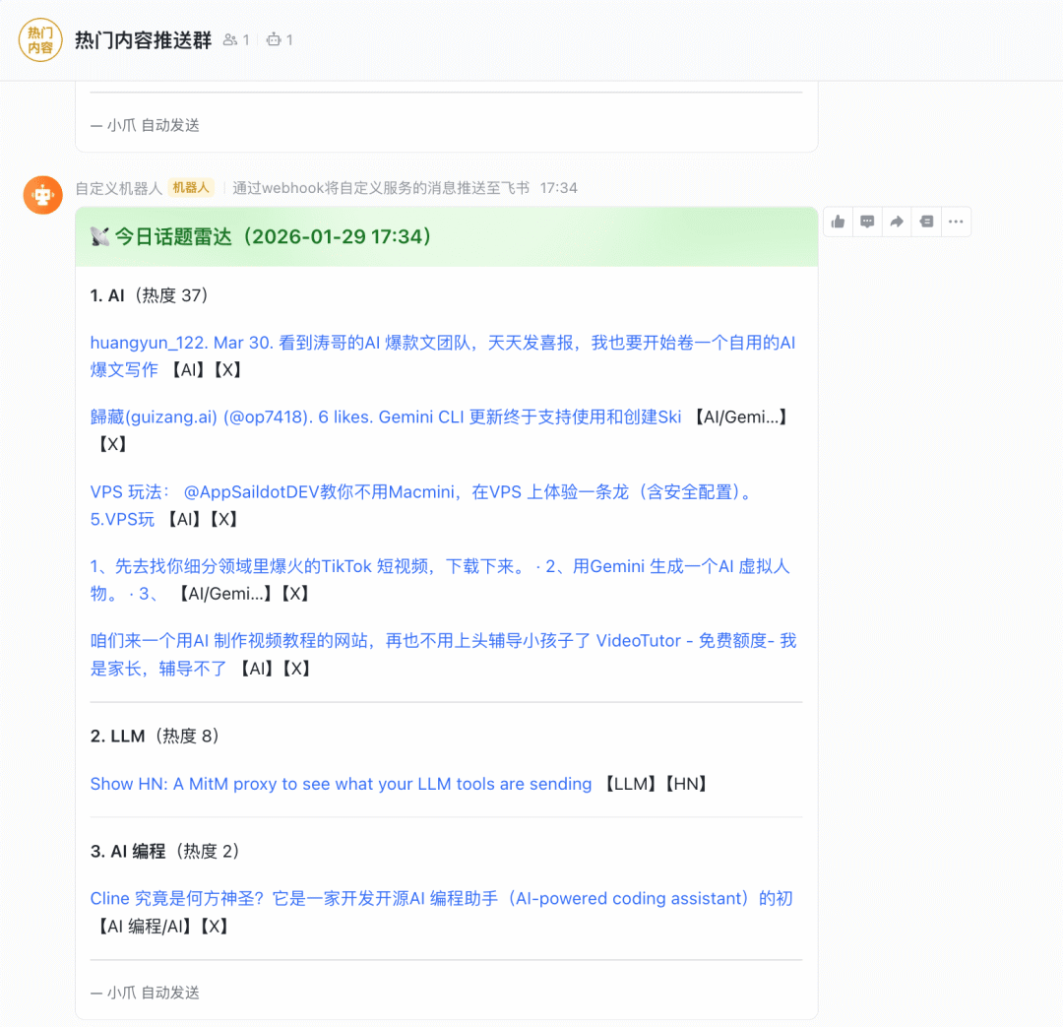Image resolution: width=1063 pixels, height=1027 pixels.
Task: Open the 热门内容 group avatar
Action: (40, 40)
